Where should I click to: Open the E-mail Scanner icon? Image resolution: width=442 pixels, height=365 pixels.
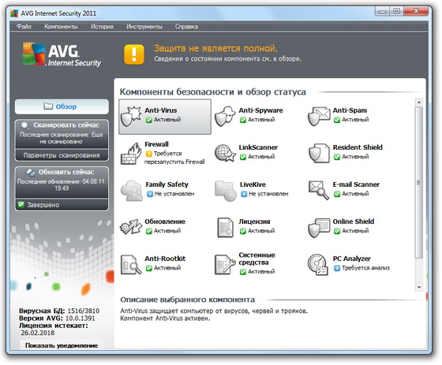[319, 190]
